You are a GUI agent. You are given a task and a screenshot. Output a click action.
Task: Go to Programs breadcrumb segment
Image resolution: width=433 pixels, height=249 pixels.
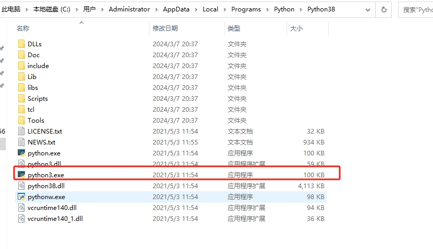pyautogui.click(x=246, y=9)
